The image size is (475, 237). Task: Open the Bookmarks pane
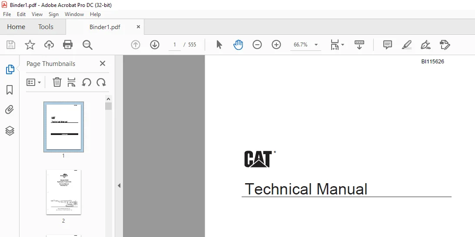[x=10, y=90]
